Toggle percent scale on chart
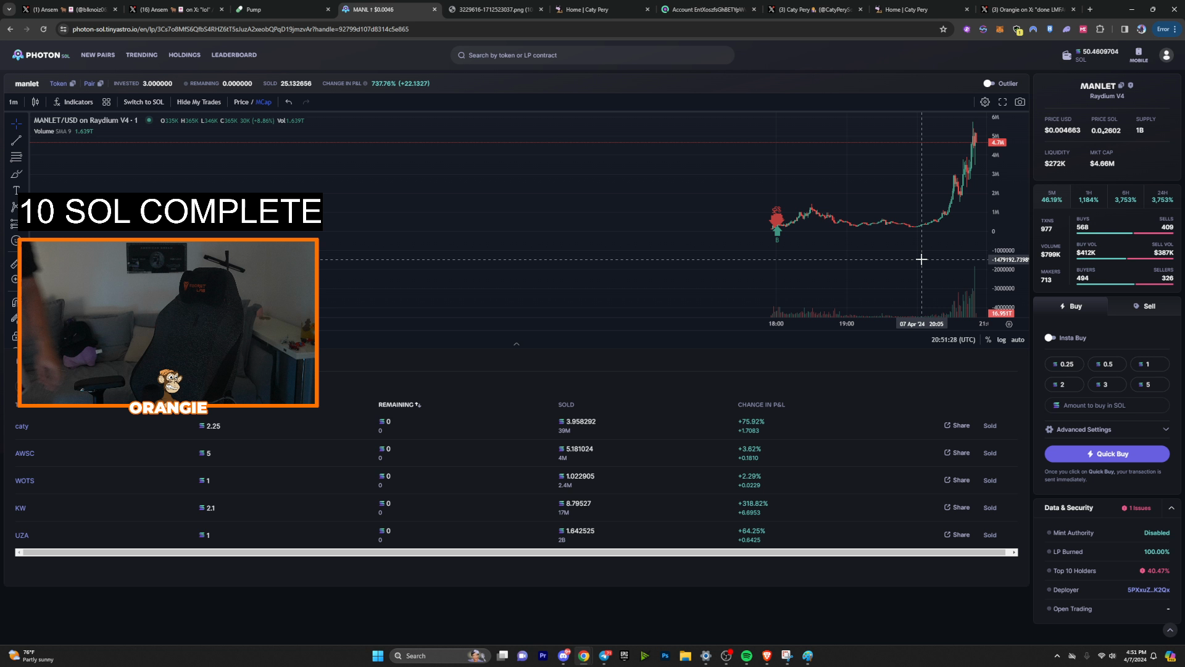This screenshot has height=667, width=1185. click(x=988, y=340)
